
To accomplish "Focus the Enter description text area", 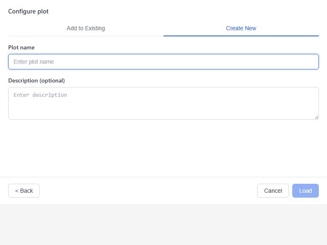I will coord(163,102).
